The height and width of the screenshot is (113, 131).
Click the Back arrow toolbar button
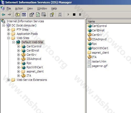(3, 15)
